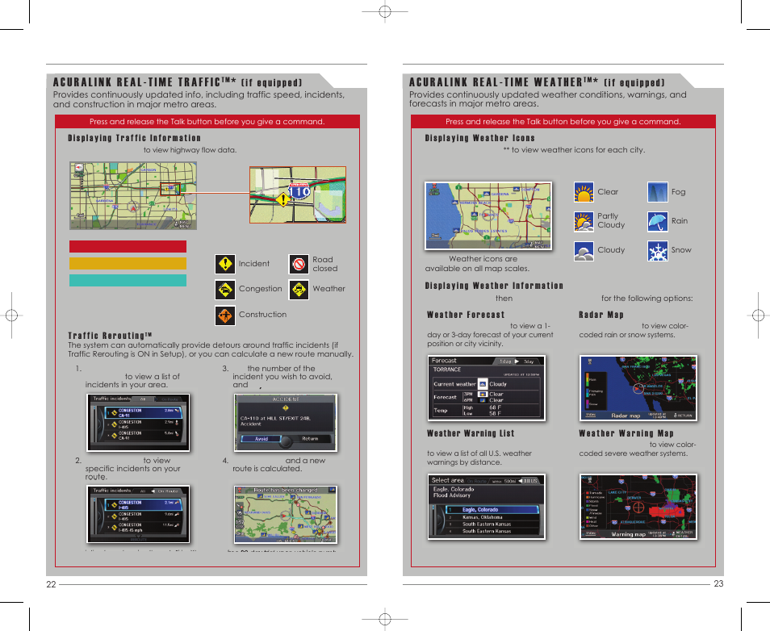Click the Displaying Traffic Information heading
Viewport: 770px width, 631px height.
[134, 138]
